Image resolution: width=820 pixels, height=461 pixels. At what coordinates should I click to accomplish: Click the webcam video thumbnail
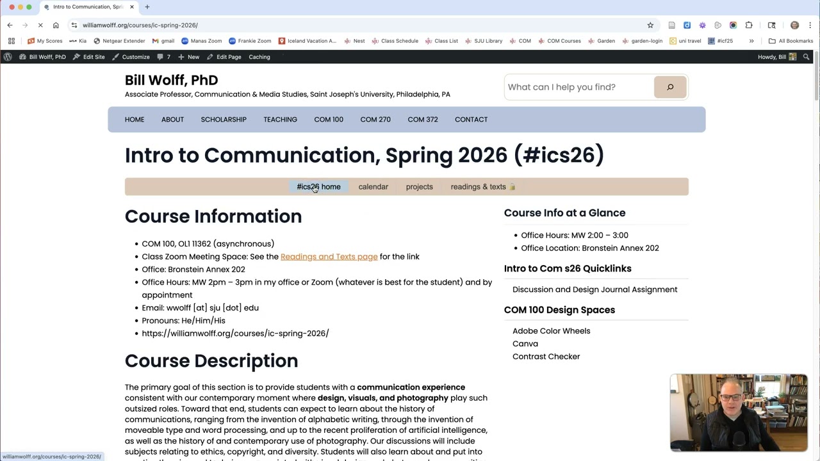(739, 413)
